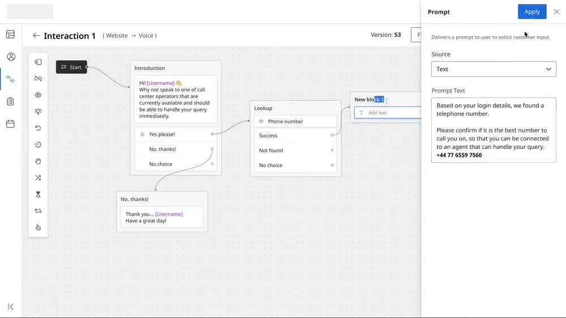Select the loop repeat tool in the palette
566x318 pixels.
(38, 211)
